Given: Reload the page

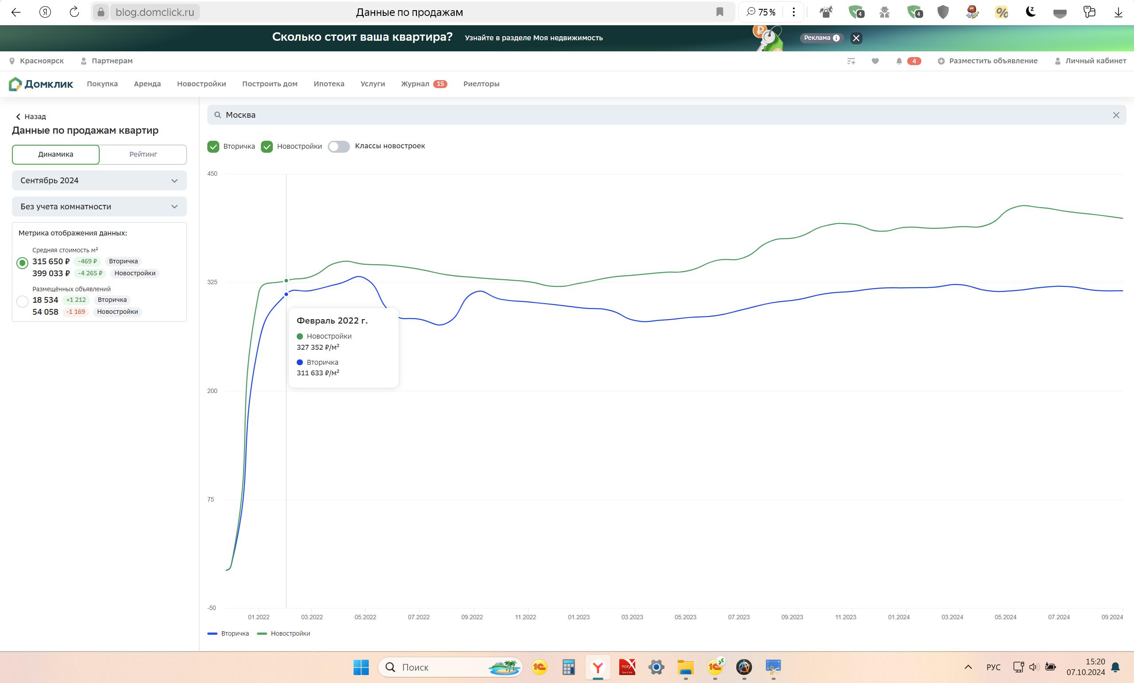Looking at the screenshot, I should (74, 12).
